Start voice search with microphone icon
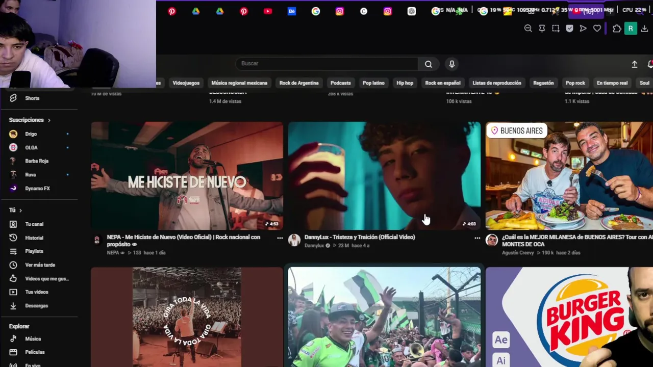 coord(451,64)
